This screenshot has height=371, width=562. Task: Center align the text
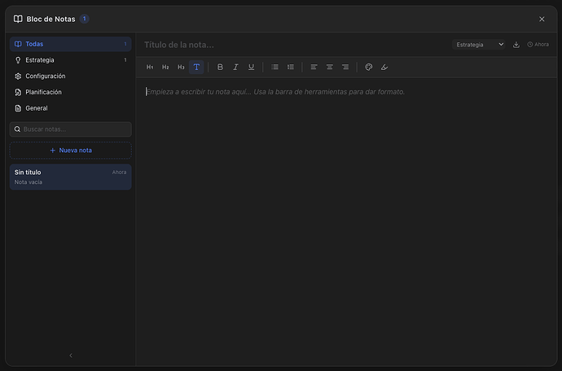329,67
